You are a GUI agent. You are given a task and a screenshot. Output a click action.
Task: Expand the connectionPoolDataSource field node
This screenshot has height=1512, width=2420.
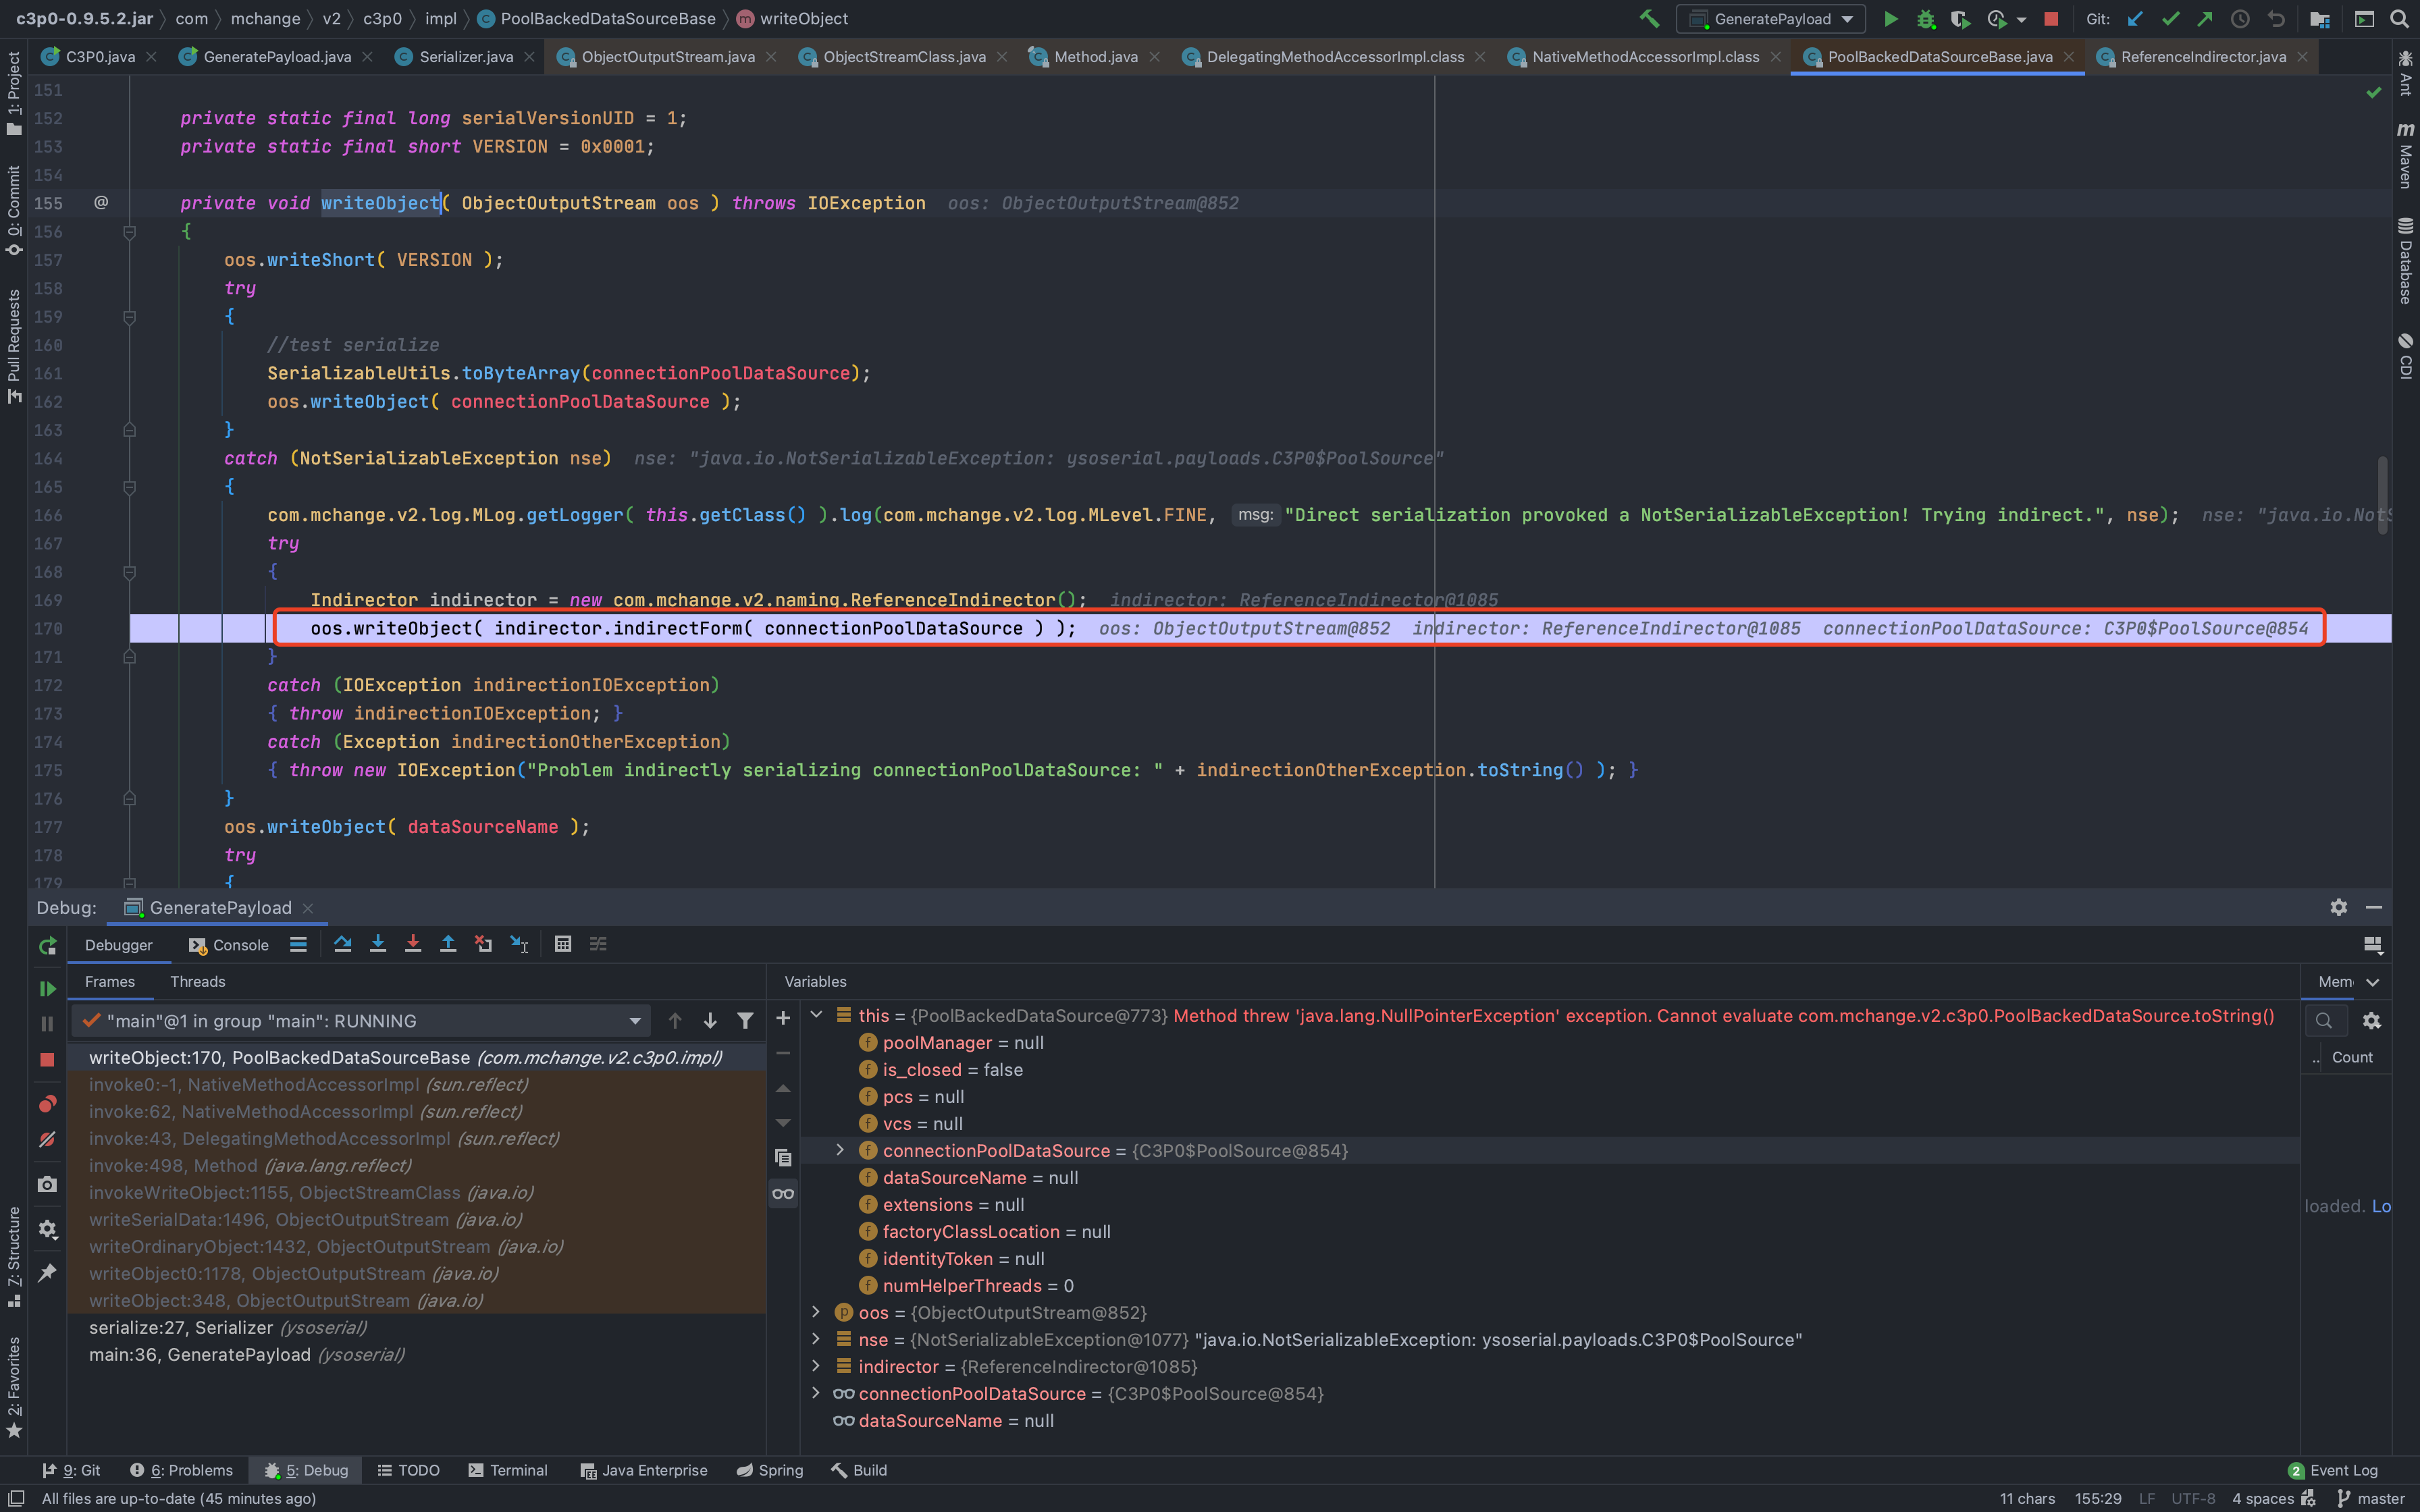[x=840, y=1150]
